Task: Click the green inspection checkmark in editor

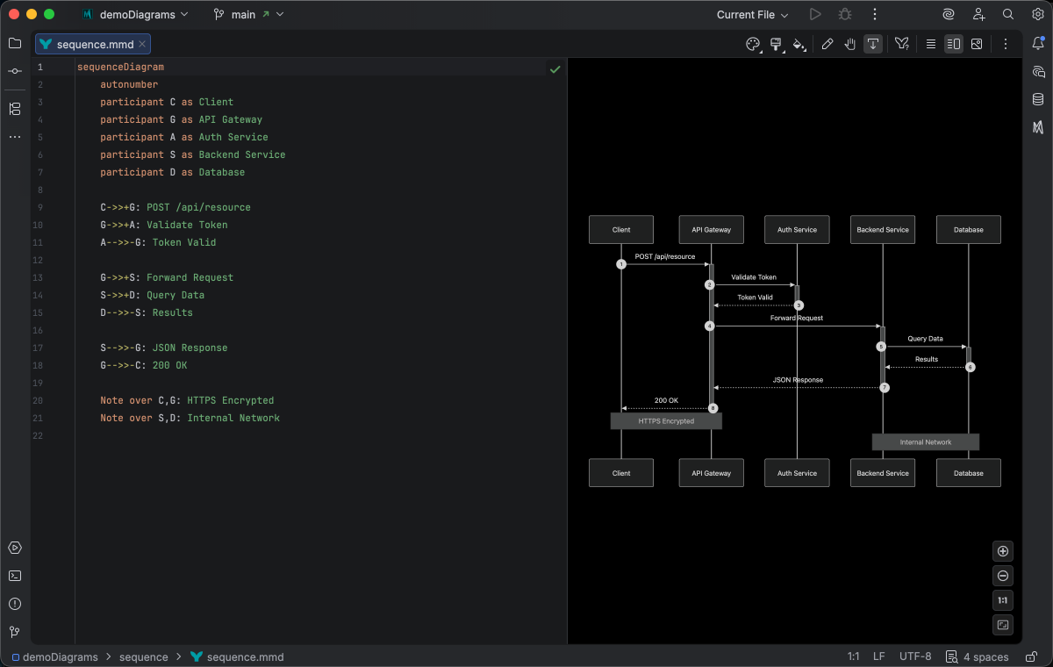Action: [x=555, y=68]
